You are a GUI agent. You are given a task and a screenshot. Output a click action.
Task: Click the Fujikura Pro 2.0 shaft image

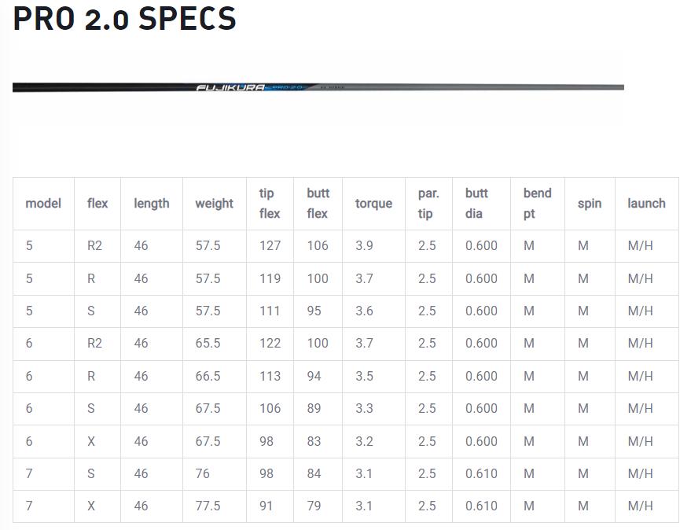(318, 87)
